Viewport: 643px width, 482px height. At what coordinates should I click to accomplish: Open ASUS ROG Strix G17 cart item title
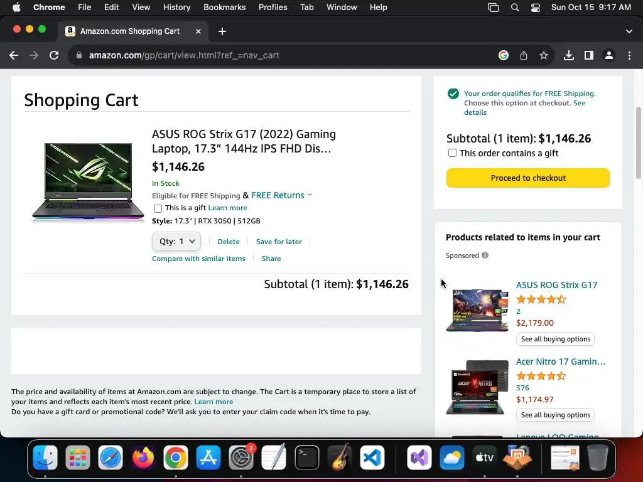pos(244,141)
